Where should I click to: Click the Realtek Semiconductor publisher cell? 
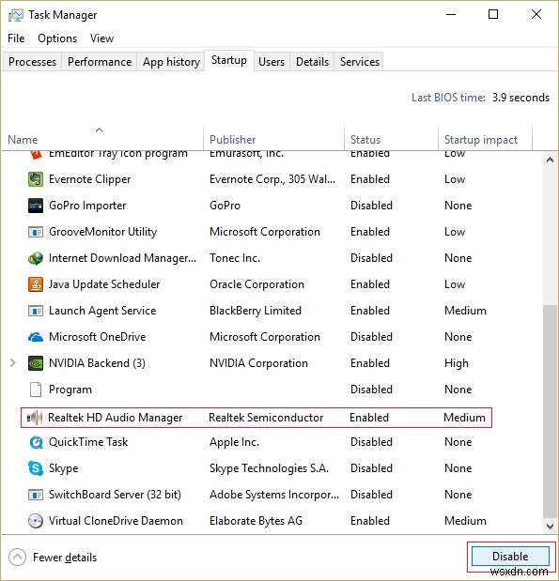pyautogui.click(x=266, y=418)
